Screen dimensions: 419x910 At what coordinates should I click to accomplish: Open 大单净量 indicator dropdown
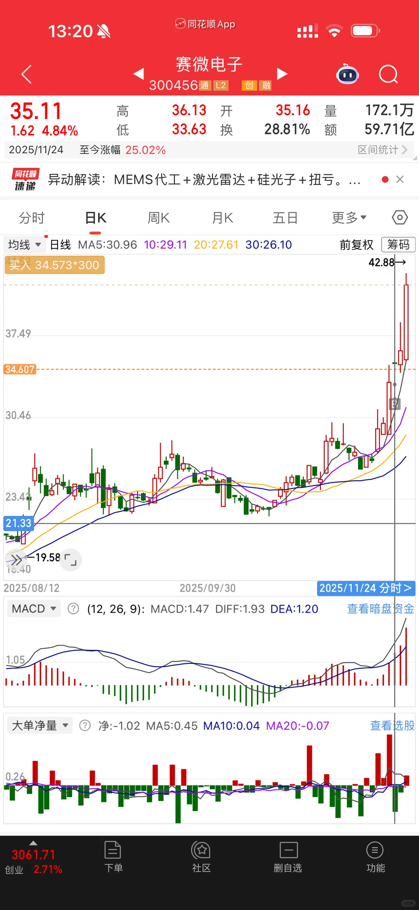tap(40, 725)
